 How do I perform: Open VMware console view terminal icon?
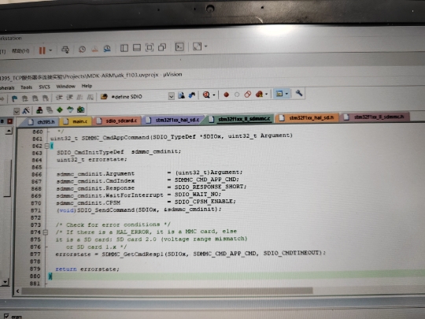(x=179, y=47)
